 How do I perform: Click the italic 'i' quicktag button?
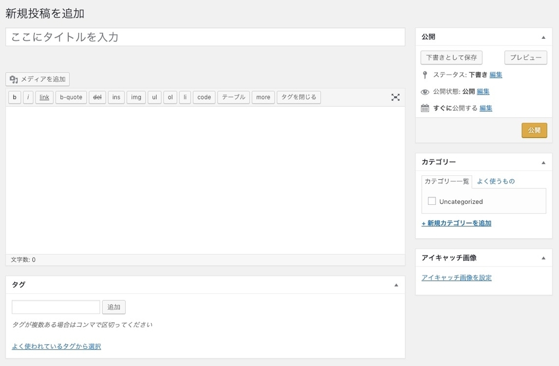[28, 97]
